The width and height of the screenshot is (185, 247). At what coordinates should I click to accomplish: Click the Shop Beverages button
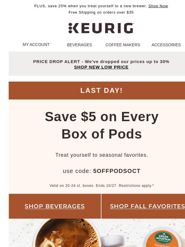point(55,206)
